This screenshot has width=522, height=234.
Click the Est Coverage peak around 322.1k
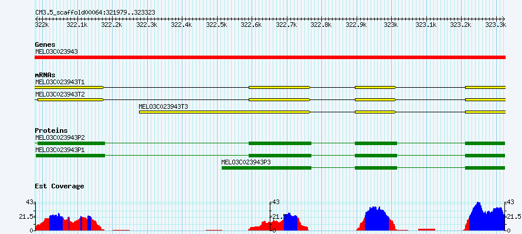(70, 222)
